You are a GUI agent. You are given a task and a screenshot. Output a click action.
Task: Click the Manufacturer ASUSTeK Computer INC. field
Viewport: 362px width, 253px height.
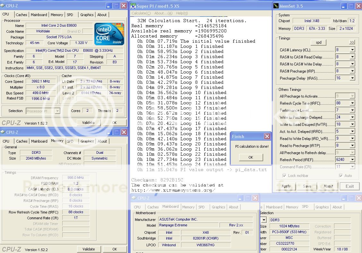[206, 219]
